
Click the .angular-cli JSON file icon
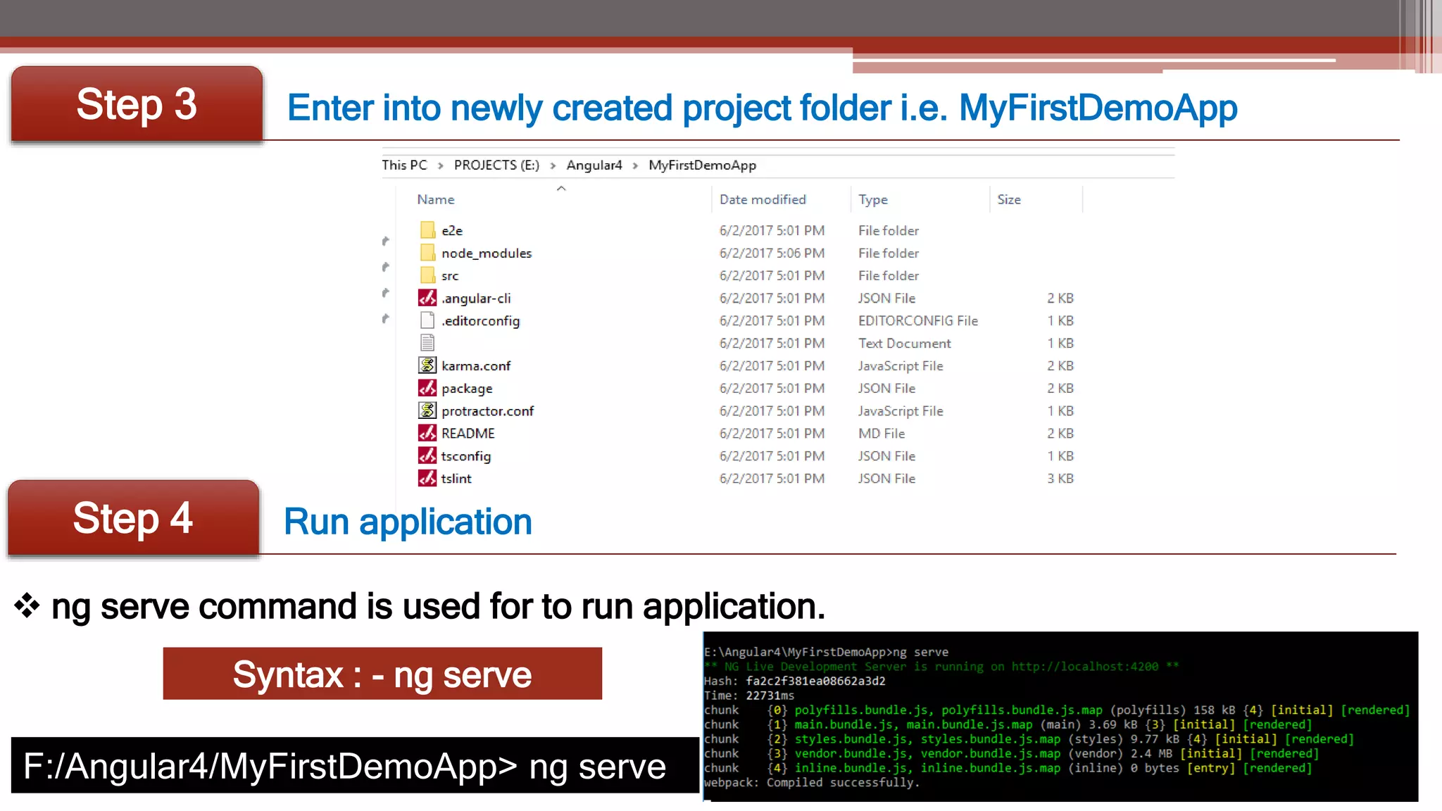pos(427,298)
